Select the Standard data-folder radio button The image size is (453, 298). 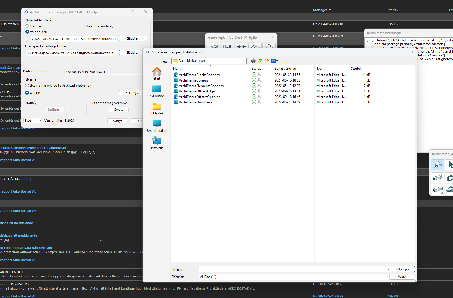(27, 26)
